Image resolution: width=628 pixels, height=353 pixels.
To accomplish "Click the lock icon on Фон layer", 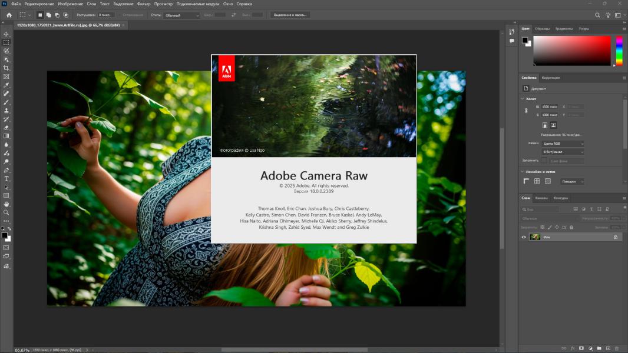I will 616,237.
